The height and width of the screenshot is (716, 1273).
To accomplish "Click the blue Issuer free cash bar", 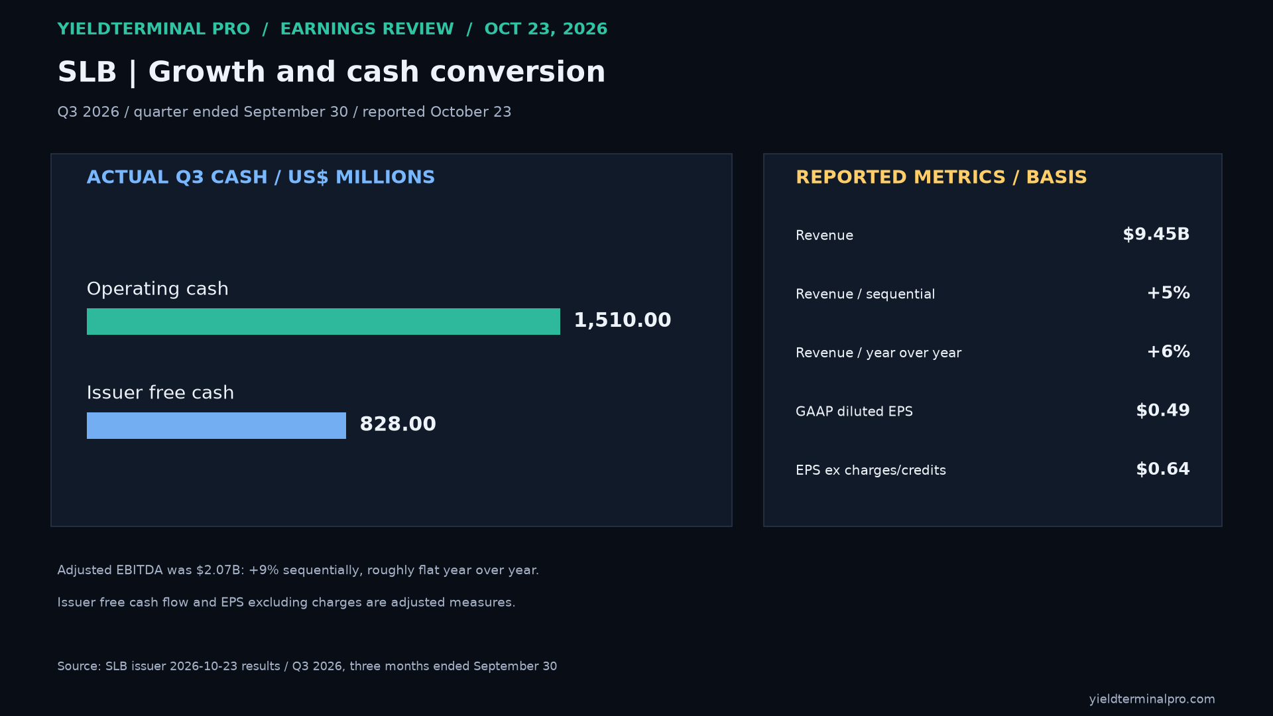I will (x=216, y=426).
